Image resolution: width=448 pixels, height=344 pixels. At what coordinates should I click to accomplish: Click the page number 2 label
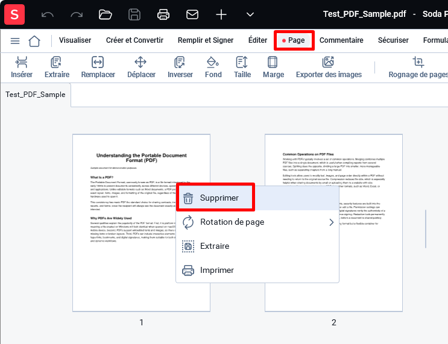click(x=333, y=322)
